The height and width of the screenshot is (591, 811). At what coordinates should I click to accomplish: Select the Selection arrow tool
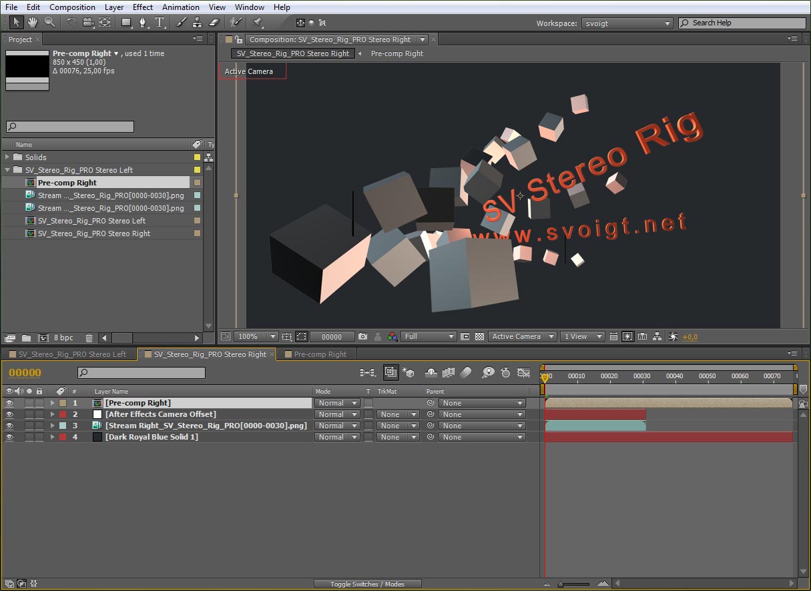tap(16, 23)
